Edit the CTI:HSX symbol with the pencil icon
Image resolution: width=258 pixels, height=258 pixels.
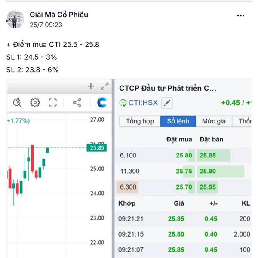pyautogui.click(x=167, y=103)
